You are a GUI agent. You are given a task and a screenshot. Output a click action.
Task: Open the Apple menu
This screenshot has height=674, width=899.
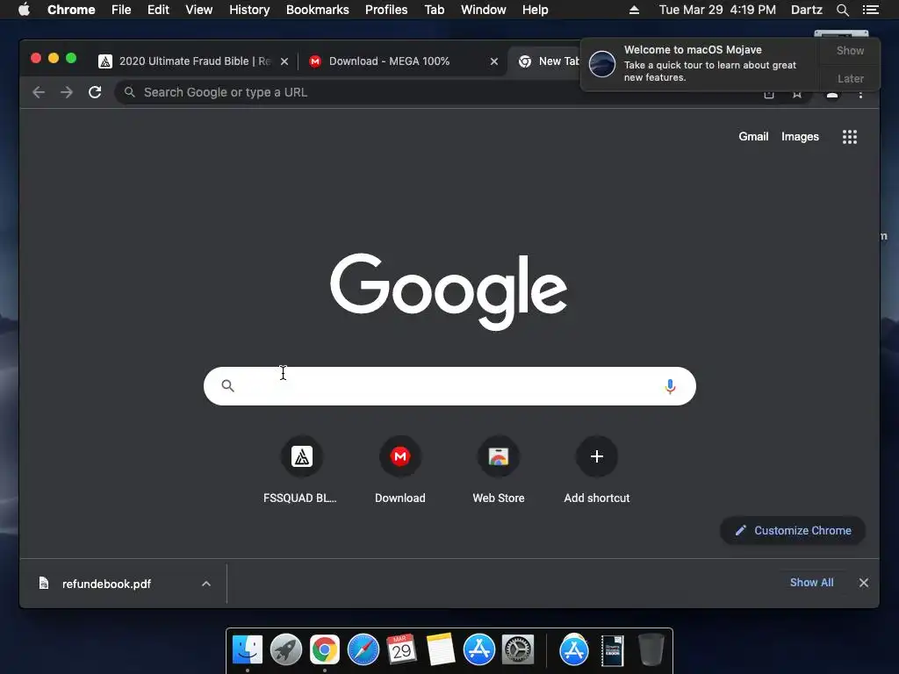tap(24, 10)
